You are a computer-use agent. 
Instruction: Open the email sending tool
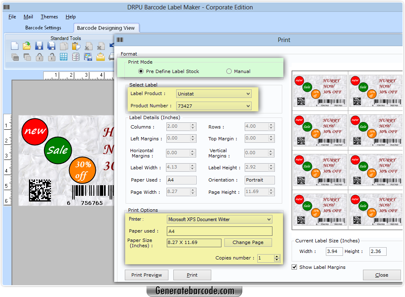pos(100,57)
